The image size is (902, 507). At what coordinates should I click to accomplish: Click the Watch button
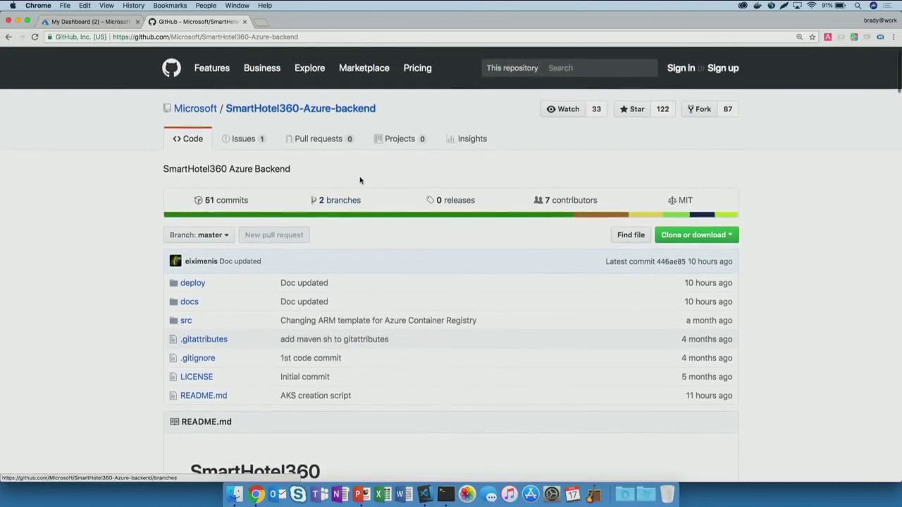(563, 109)
